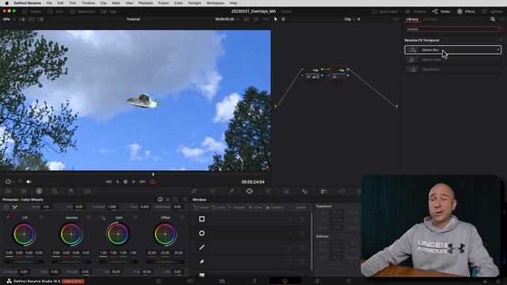Screen dimensions: 507x285
Task: Click the effects search field
Action: coord(454,29)
